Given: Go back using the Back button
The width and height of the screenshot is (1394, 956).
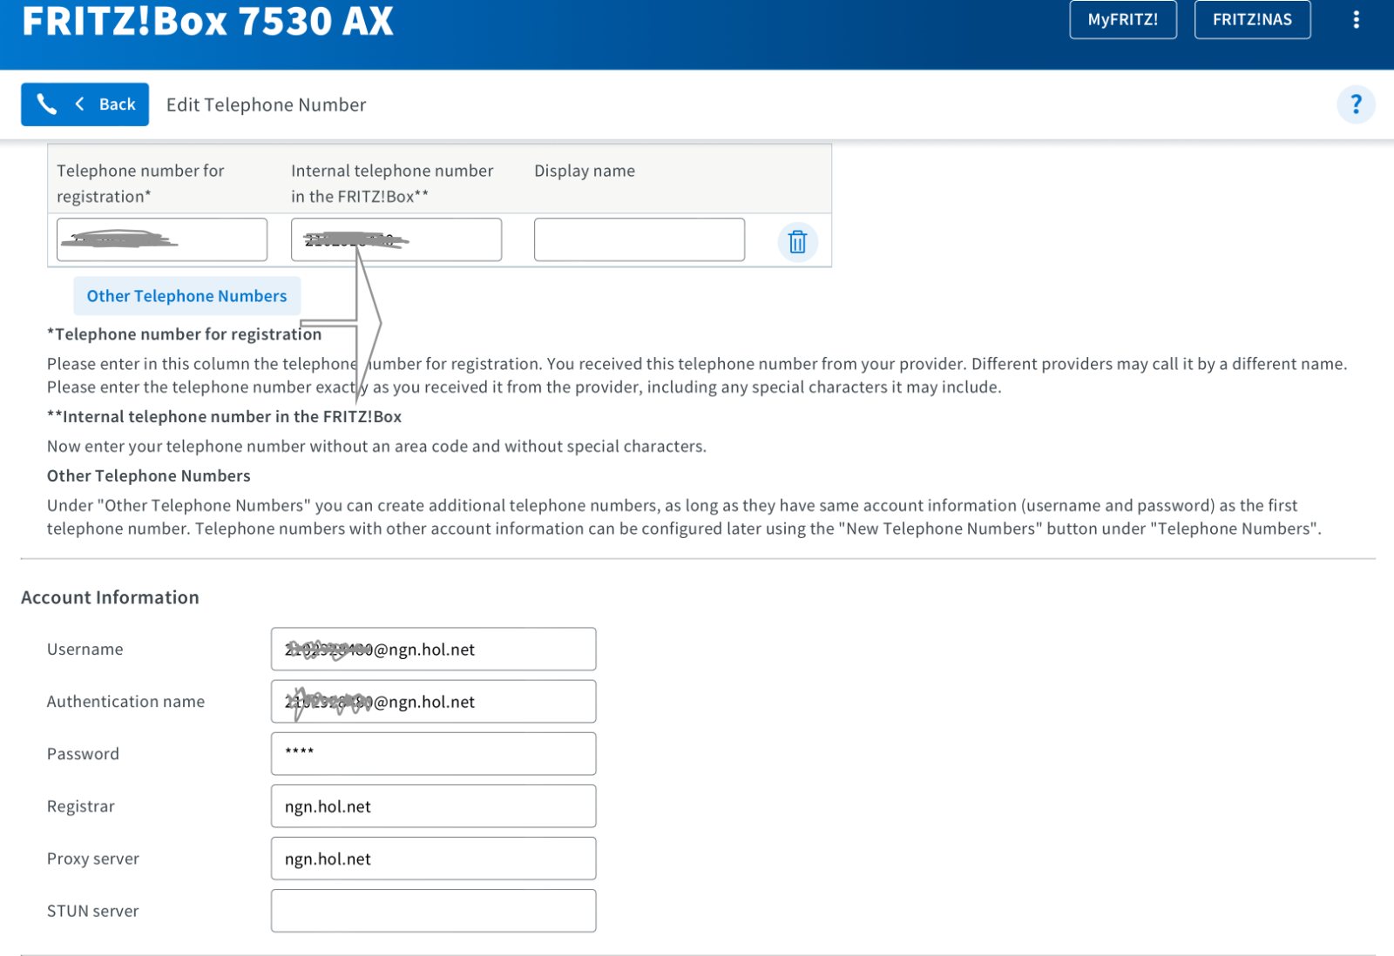Looking at the screenshot, I should (85, 104).
